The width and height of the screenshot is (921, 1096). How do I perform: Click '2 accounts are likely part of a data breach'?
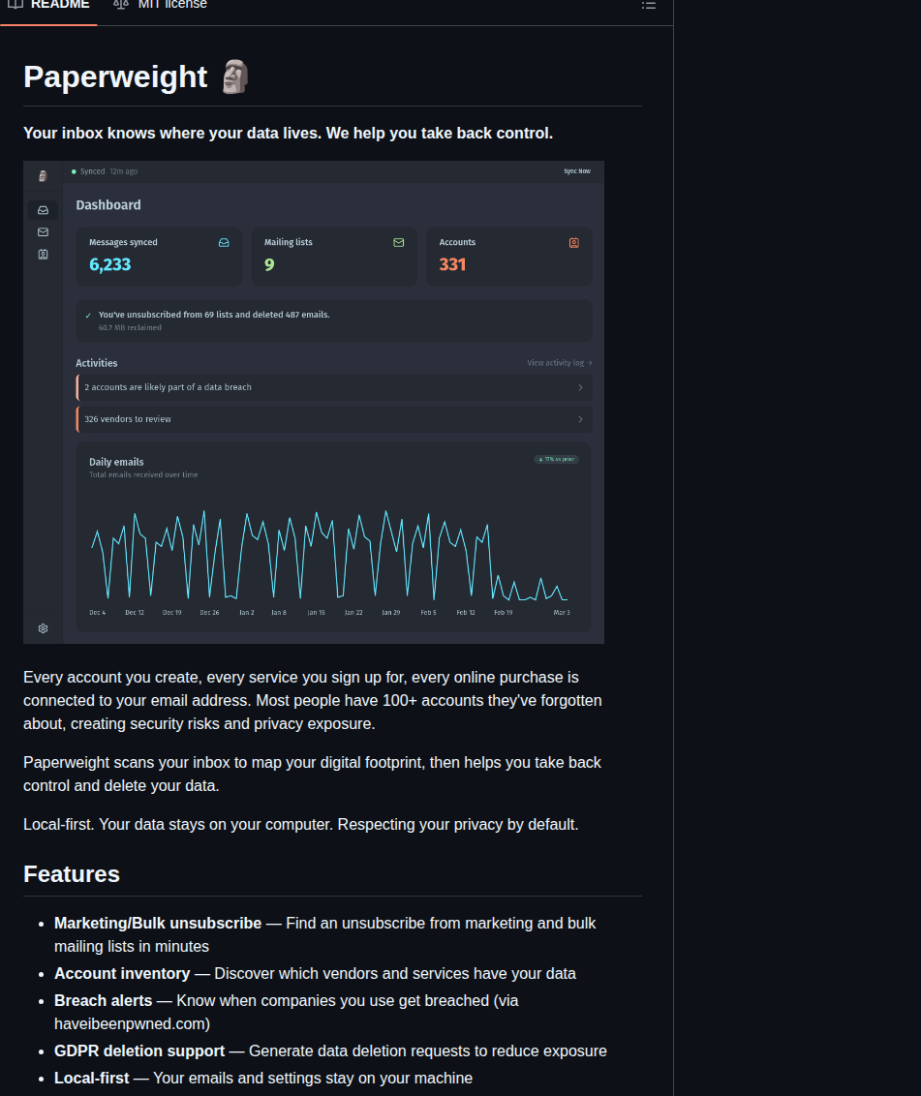(x=168, y=387)
